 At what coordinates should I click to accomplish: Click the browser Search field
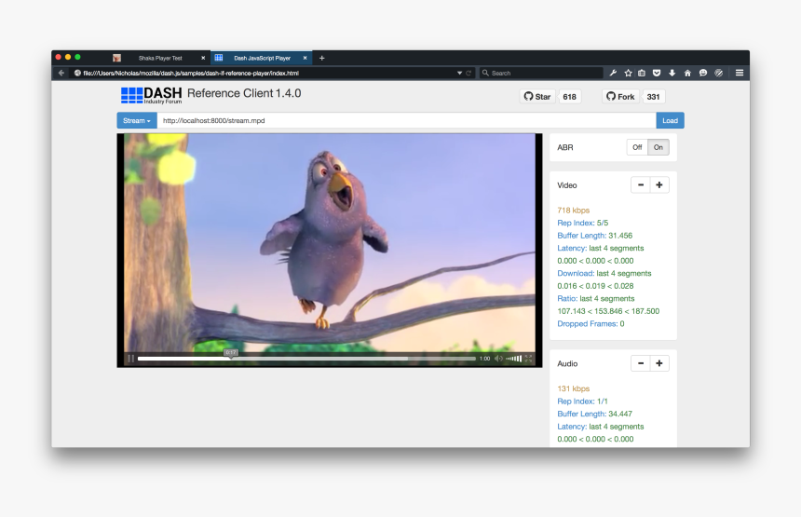pyautogui.click(x=541, y=73)
